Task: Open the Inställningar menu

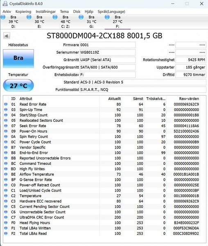Action: 45,11
